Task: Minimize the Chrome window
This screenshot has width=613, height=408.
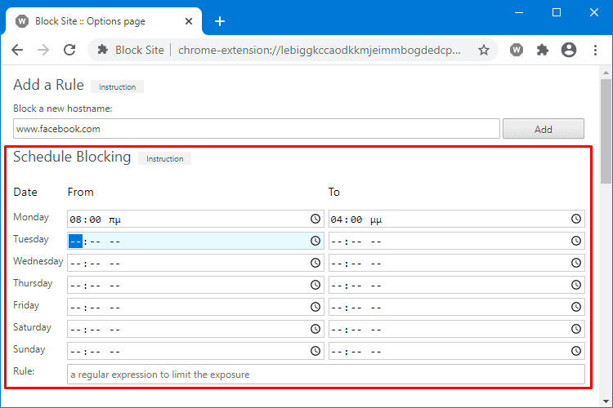Action: [519, 12]
